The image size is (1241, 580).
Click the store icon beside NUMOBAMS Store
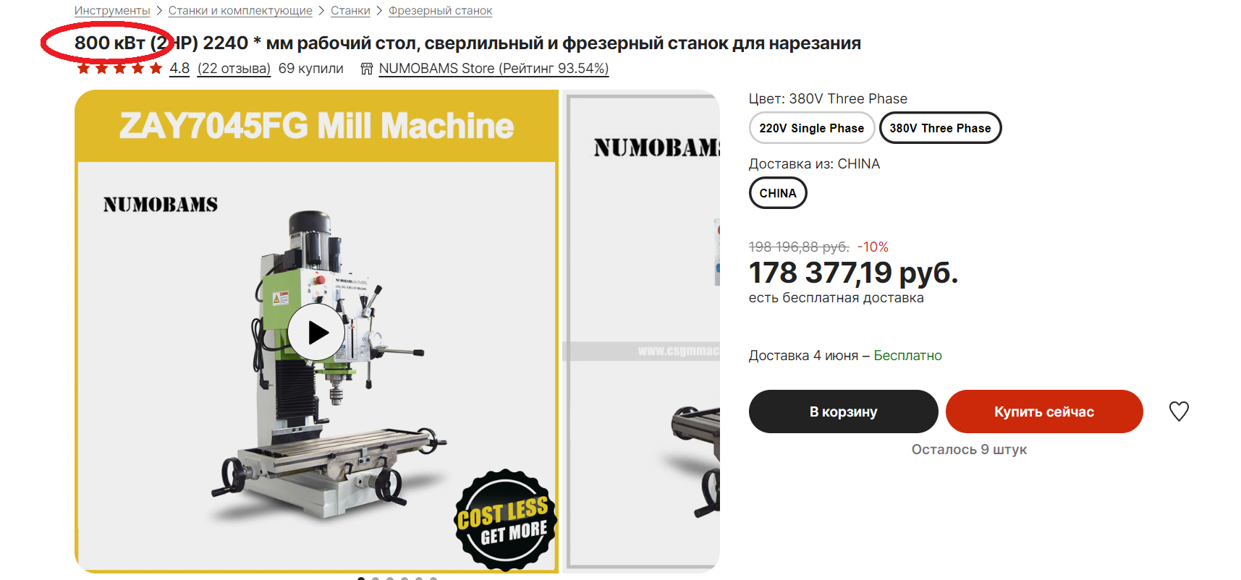367,69
